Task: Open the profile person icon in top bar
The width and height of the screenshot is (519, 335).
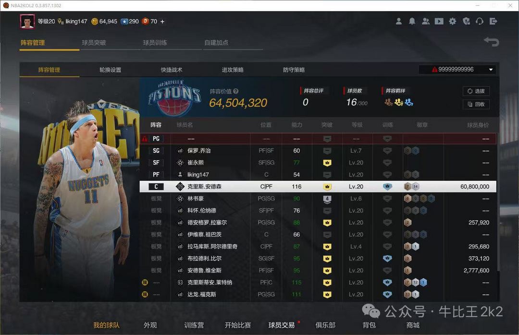Action: click(399, 22)
